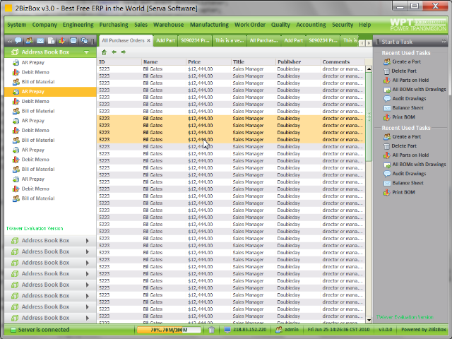Click the table scrollbar down arrow

tap(369, 320)
